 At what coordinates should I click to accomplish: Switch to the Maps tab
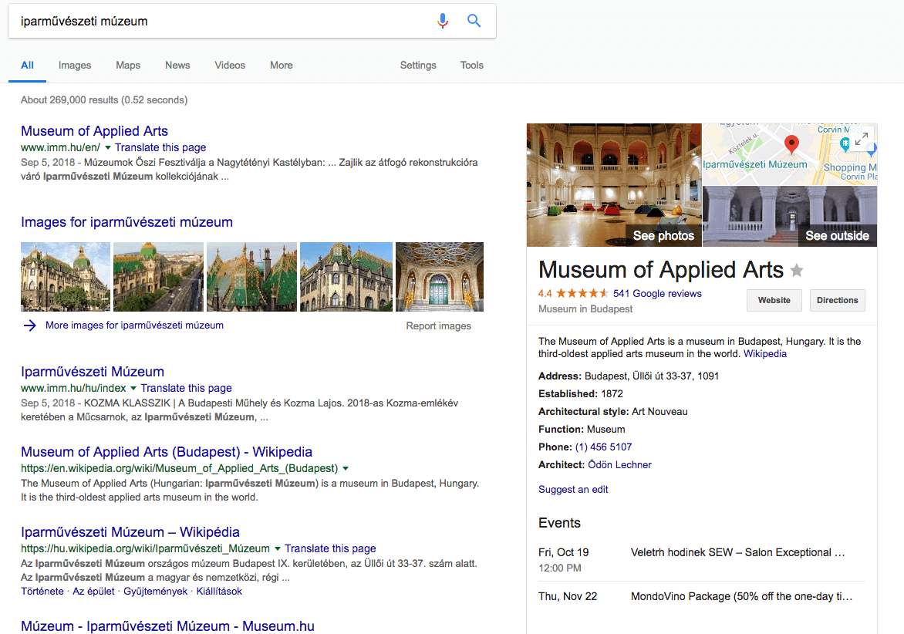[128, 65]
